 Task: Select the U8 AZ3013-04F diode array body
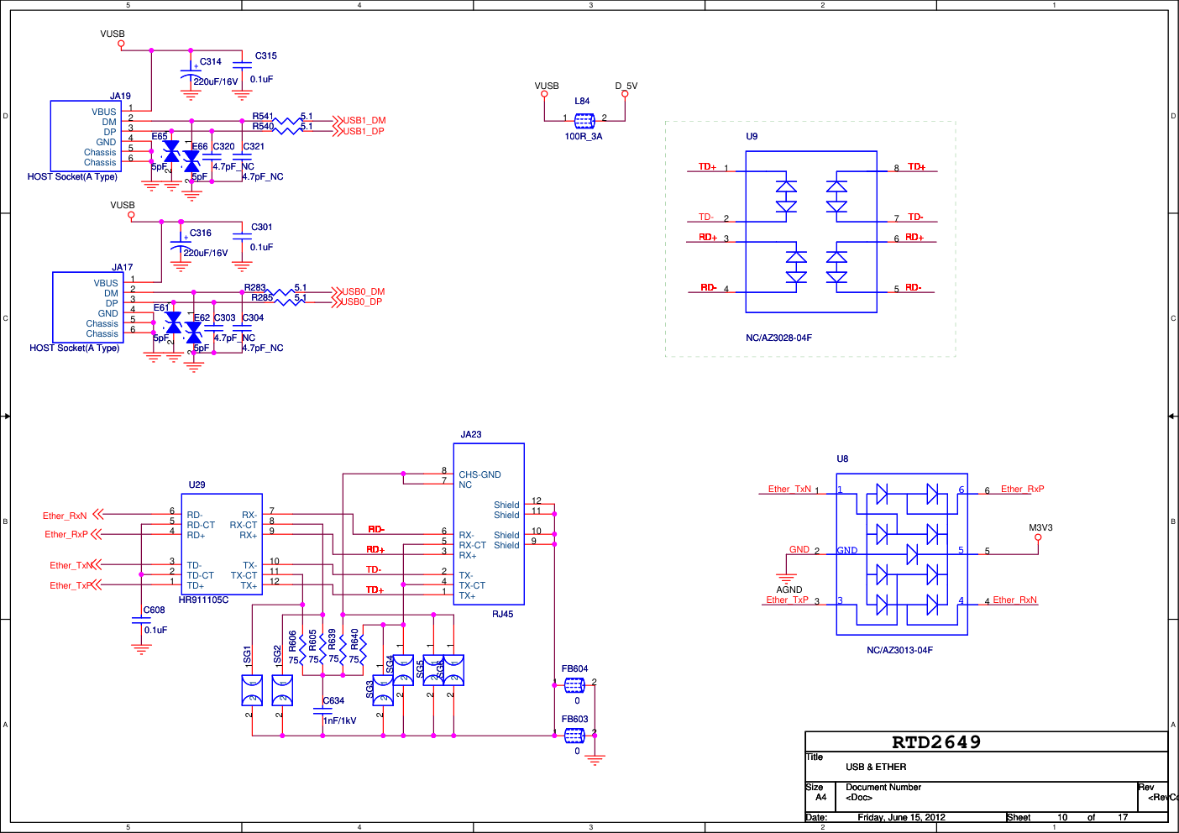click(902, 554)
